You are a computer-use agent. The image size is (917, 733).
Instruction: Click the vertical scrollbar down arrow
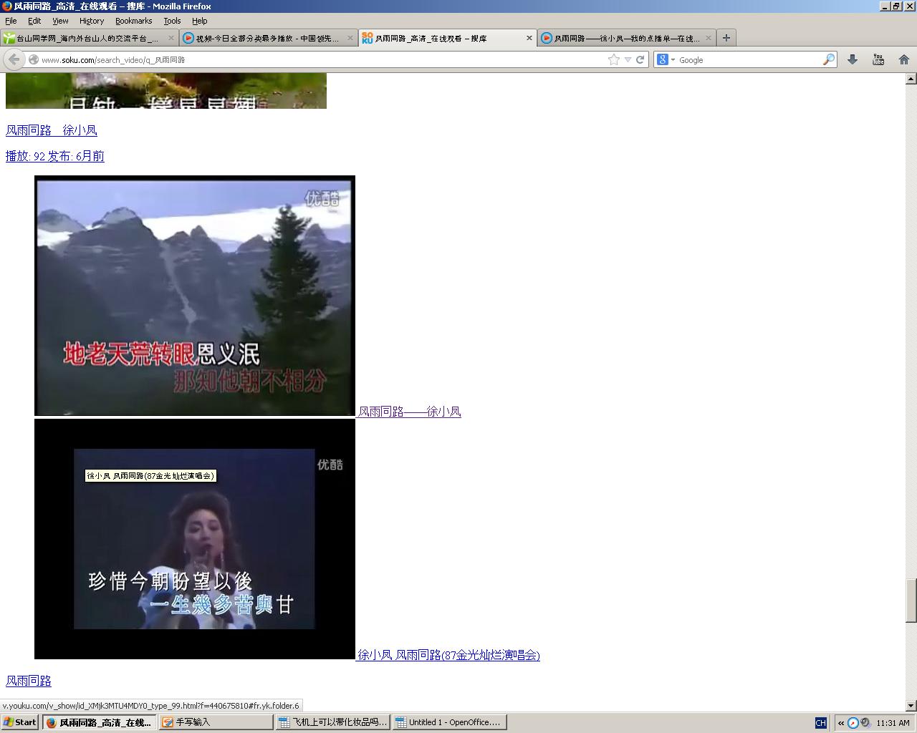[x=911, y=705]
